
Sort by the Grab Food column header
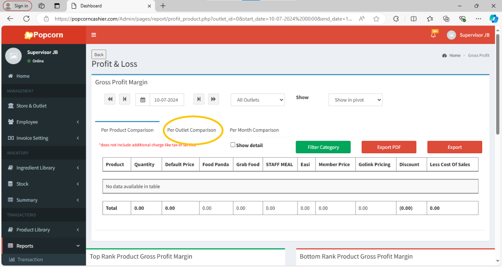[x=248, y=165]
